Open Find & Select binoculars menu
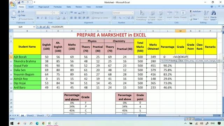224x126 pixels. point(213,15)
